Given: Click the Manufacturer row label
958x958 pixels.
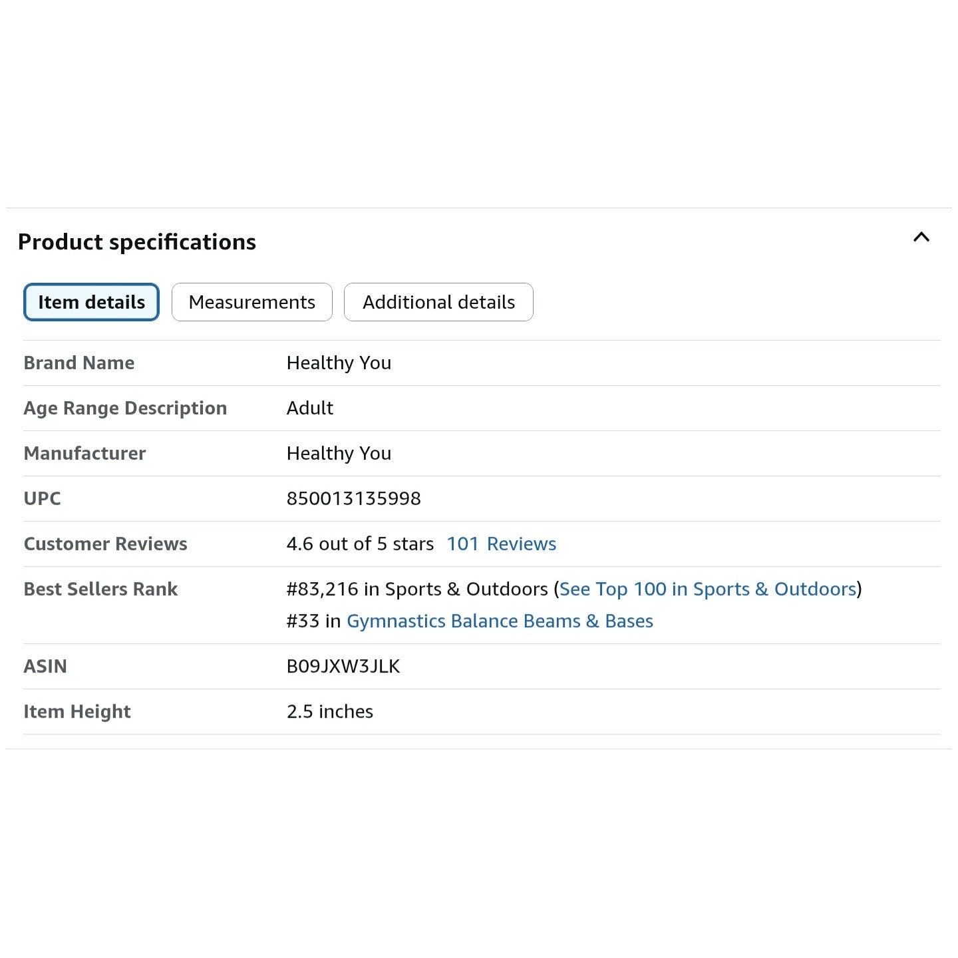Looking at the screenshot, I should coord(84,453).
